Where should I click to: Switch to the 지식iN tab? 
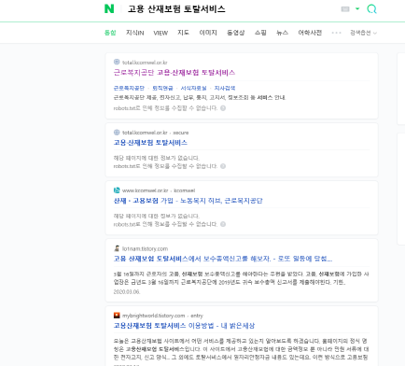(134, 33)
